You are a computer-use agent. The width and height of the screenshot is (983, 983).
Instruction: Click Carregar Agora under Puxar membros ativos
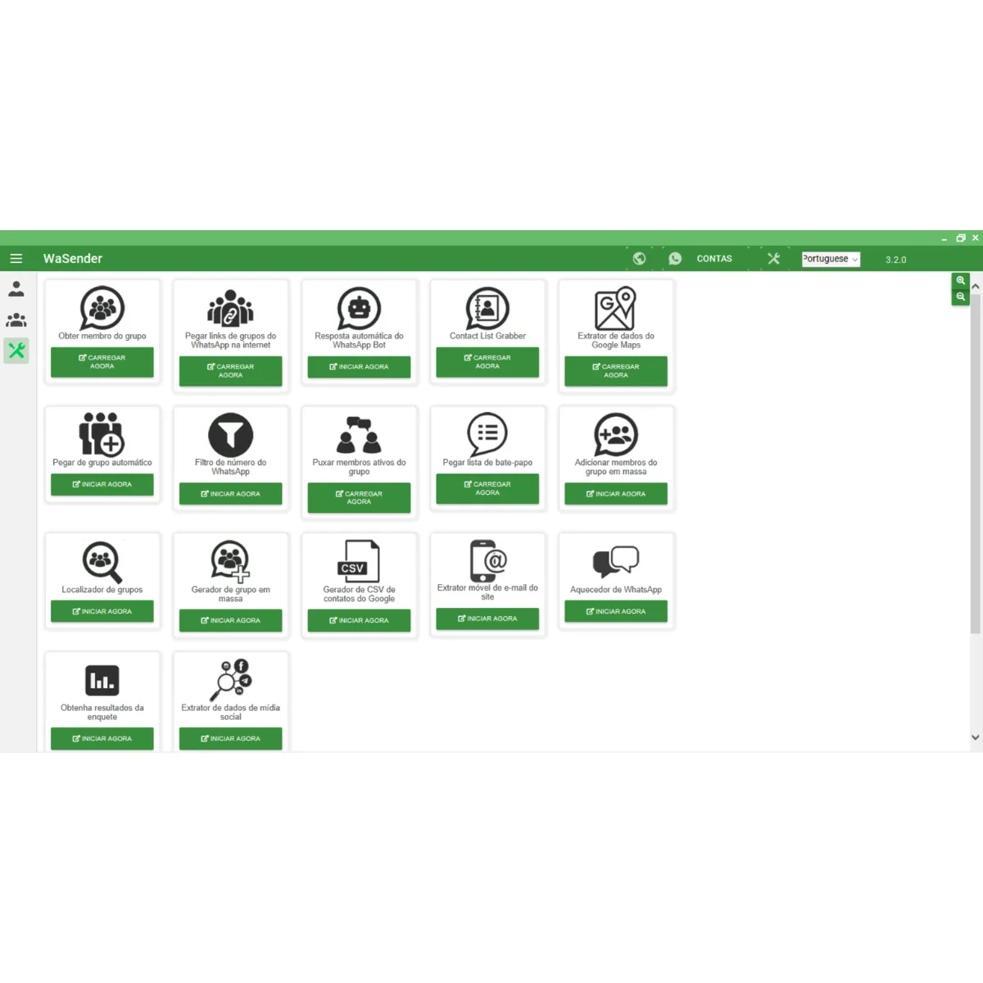point(359,498)
